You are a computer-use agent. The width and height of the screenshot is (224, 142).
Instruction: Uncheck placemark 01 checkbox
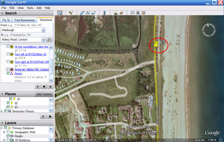tap(11, 99)
